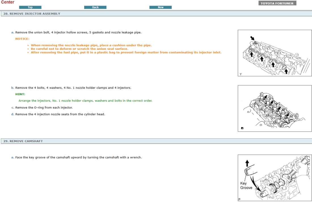Click the union bolt arrow in the first diagram
The height and width of the screenshot is (210, 312).
[x=252, y=38]
